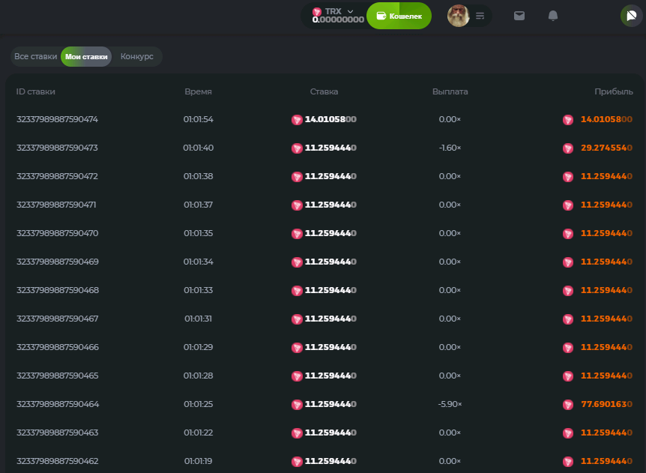646x473 pixels.
Task: Switch to the Конкурс tab
Action: click(136, 57)
